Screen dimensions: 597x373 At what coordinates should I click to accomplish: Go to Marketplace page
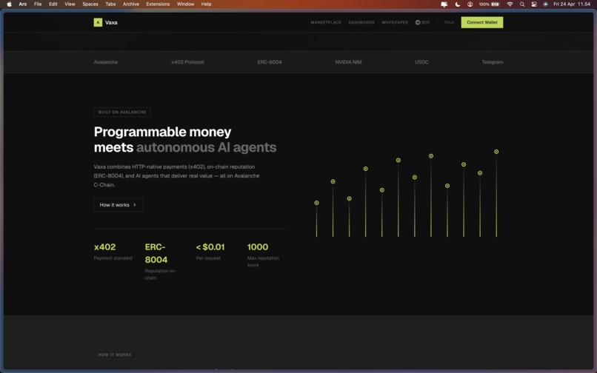tap(326, 22)
